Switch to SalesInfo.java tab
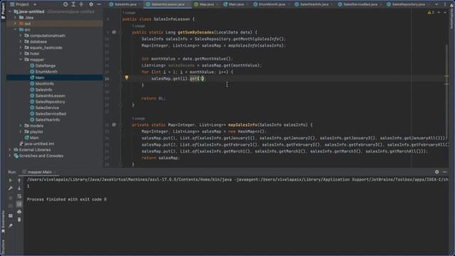 [x=125, y=4]
